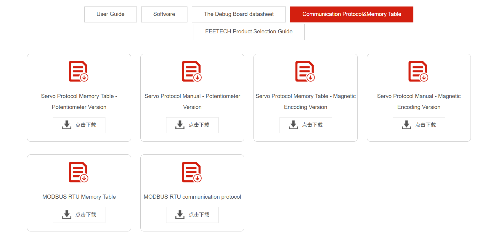Click document icon for Memory Table Magnetic Encoding

pyautogui.click(x=305, y=71)
